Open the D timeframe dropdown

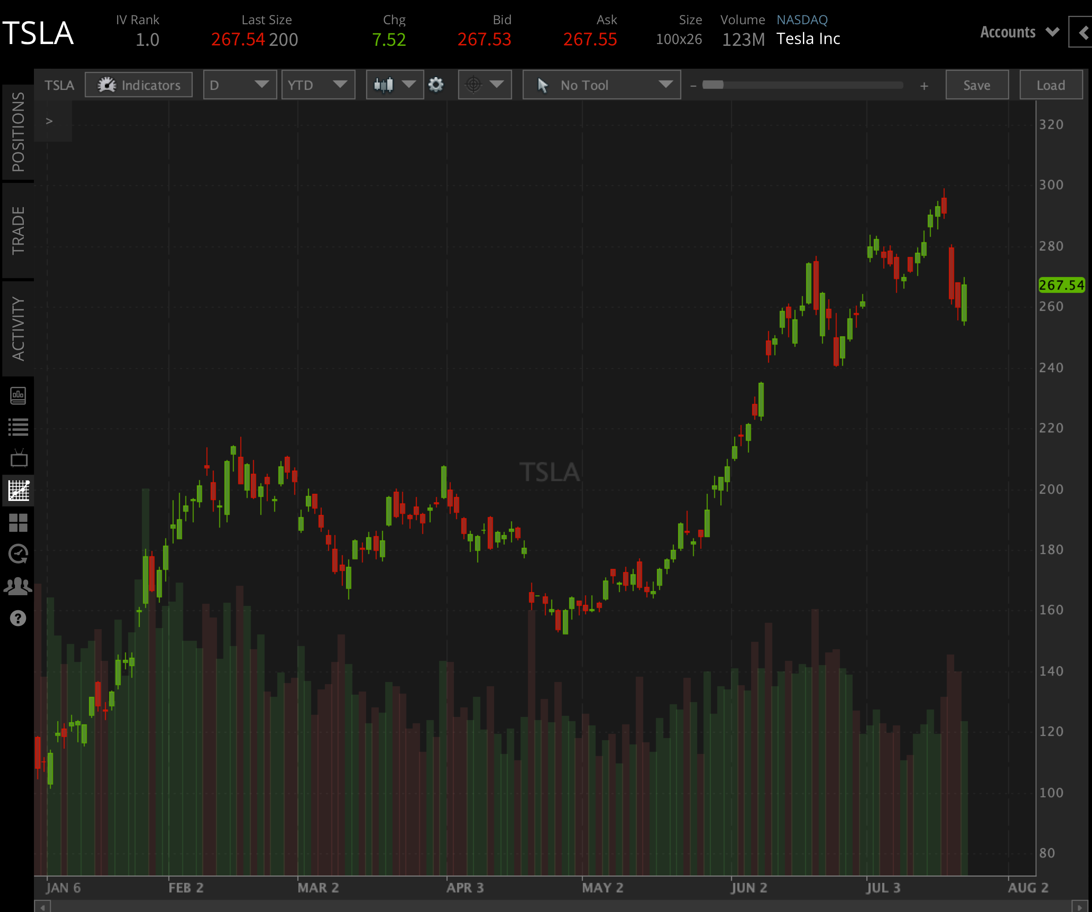[240, 85]
